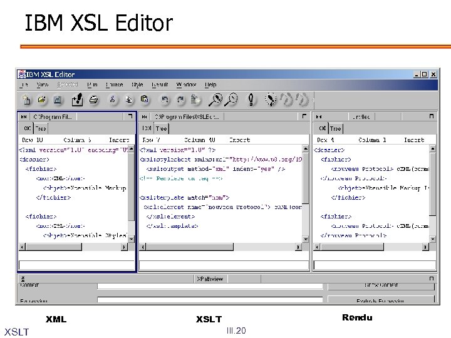This screenshot has height=338, width=451.
Task: Click the Undo arrow icon
Action: click(165, 100)
